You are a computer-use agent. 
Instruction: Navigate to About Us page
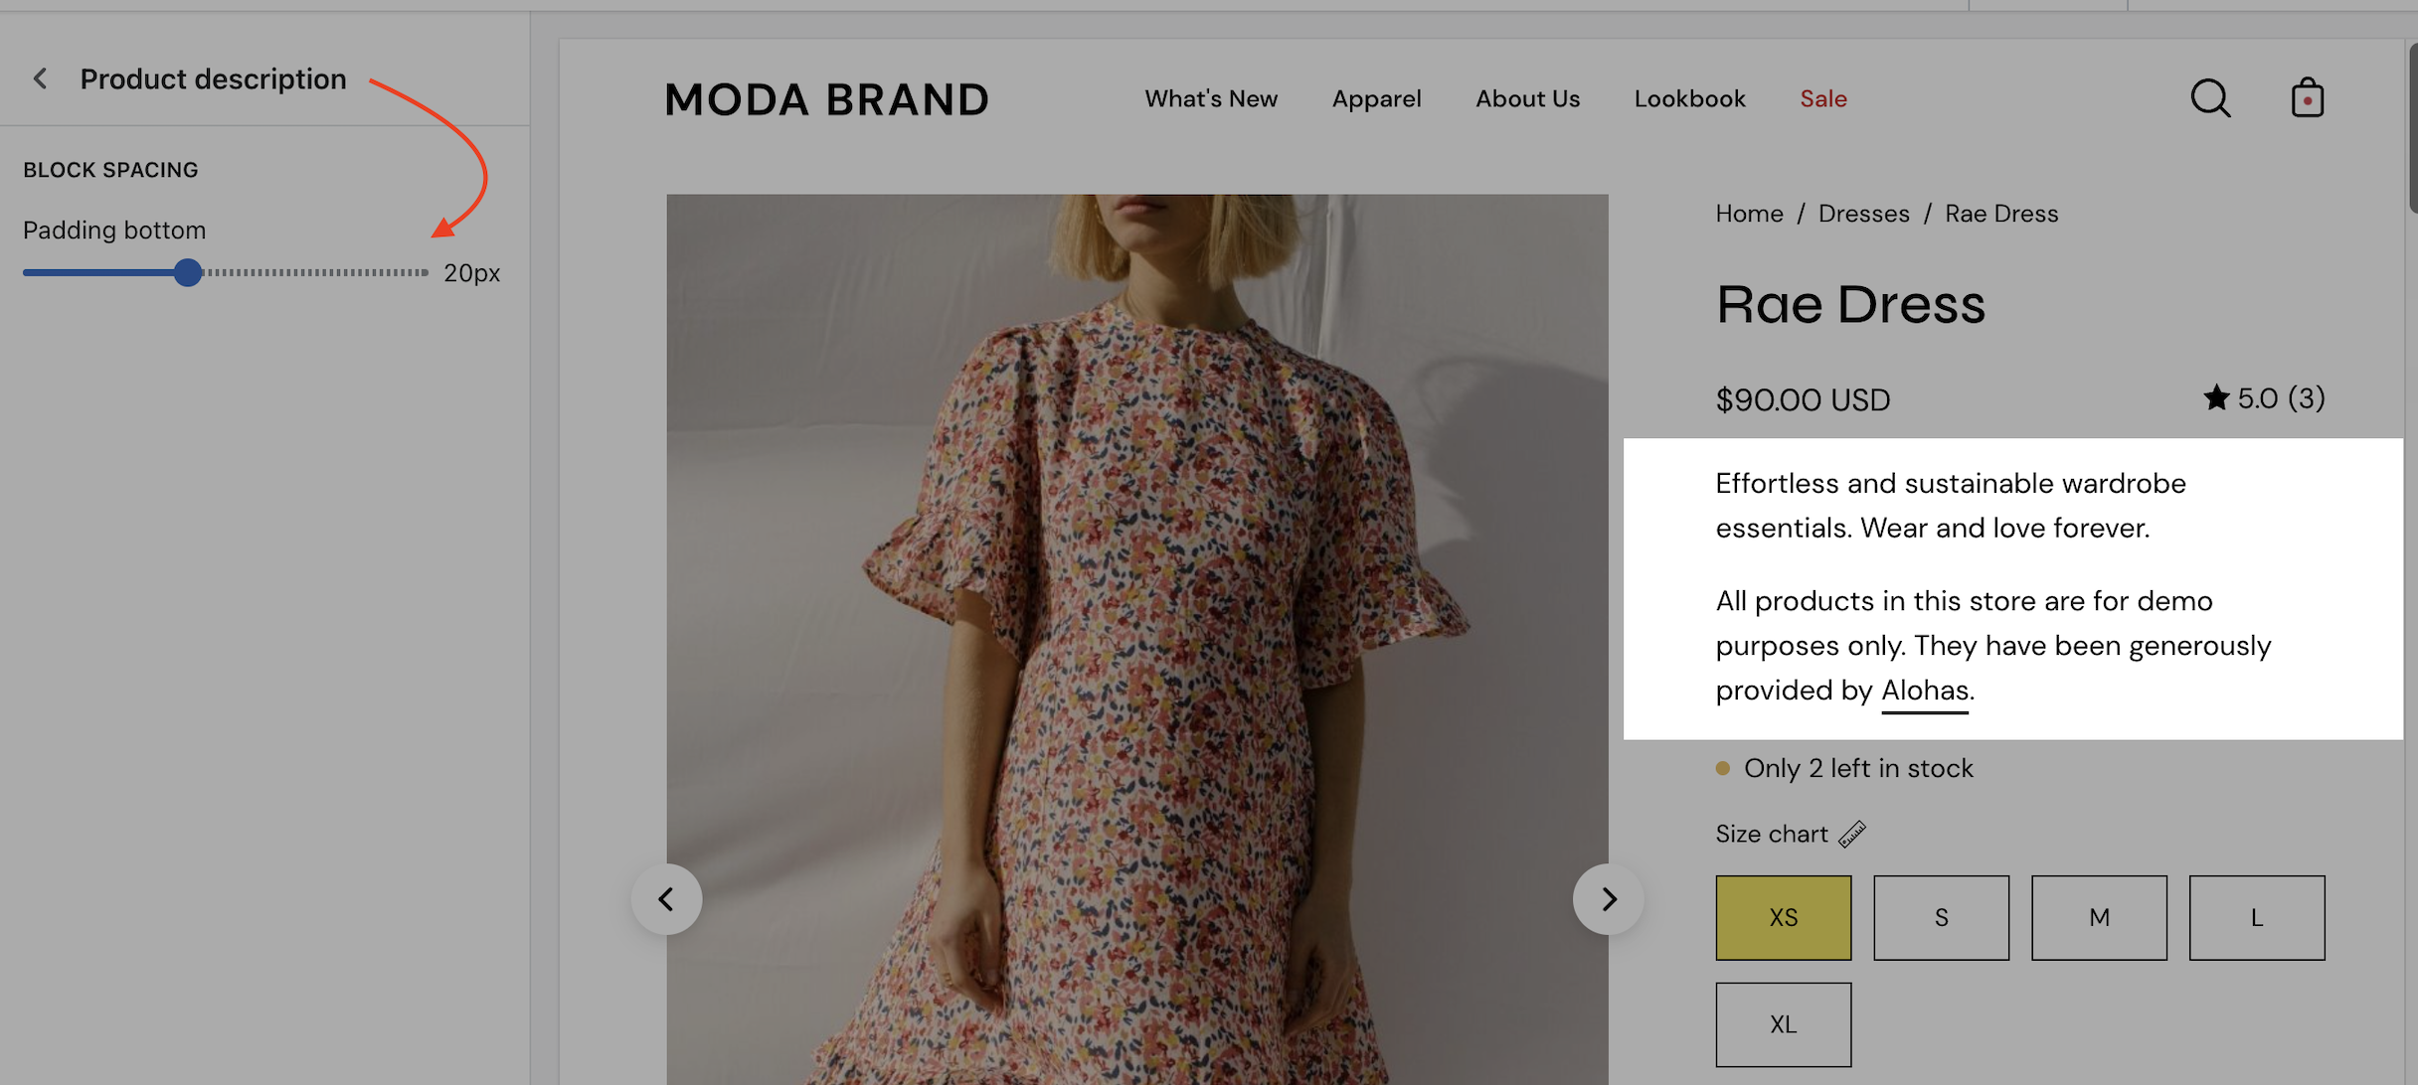pos(1527,98)
